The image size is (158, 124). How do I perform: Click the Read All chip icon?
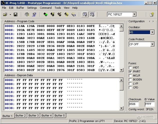point(45,14)
